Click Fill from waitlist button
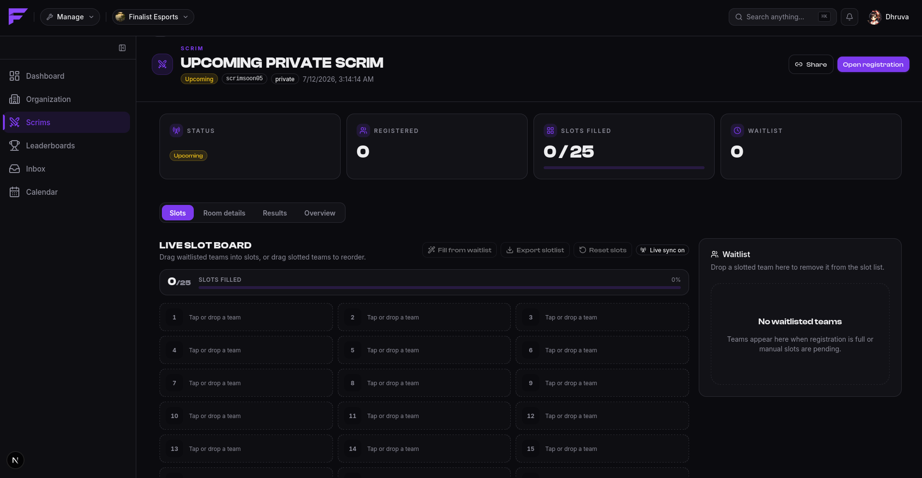 click(460, 250)
